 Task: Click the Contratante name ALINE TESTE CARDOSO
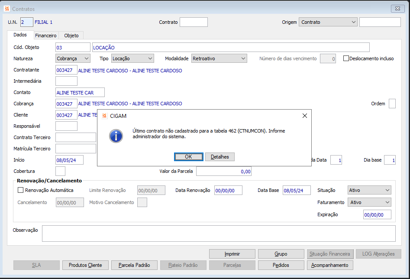(x=130, y=71)
